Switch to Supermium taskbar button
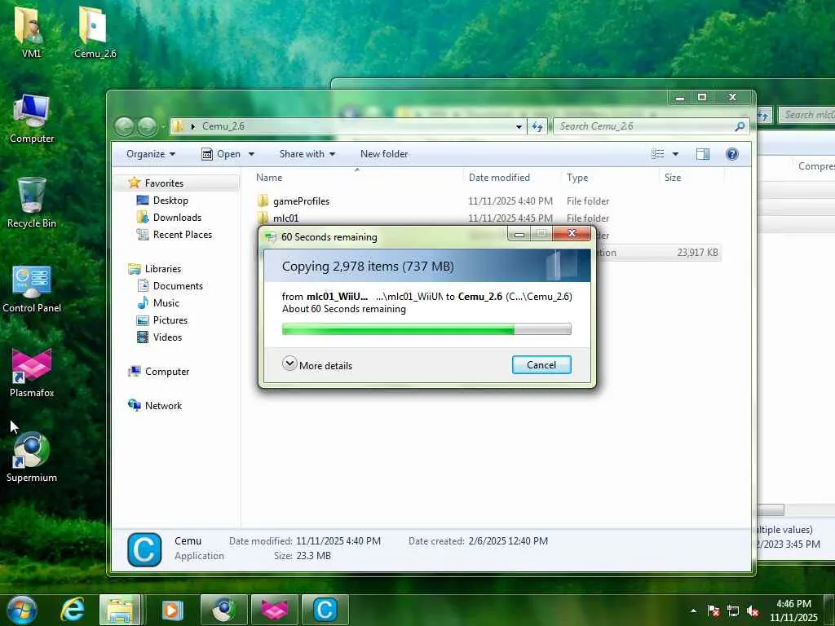 point(223,610)
